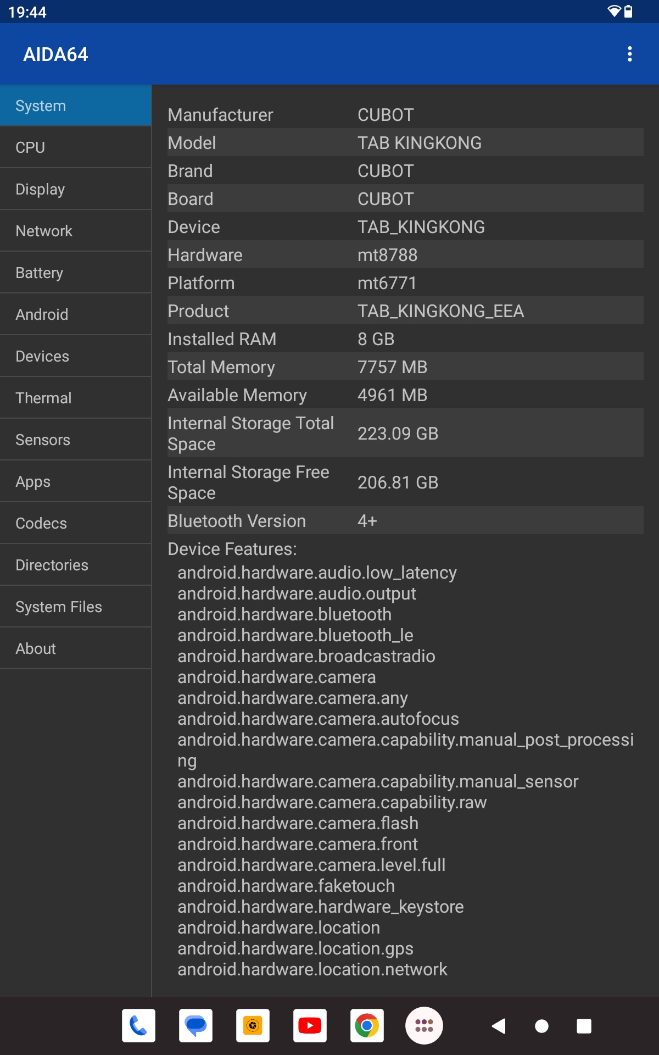Select Available Memory 4961 MB value
The image size is (659, 1055).
(392, 395)
